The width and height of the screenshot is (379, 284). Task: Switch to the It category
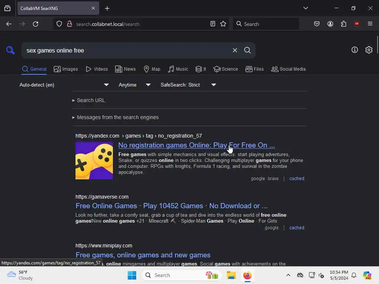(201, 69)
